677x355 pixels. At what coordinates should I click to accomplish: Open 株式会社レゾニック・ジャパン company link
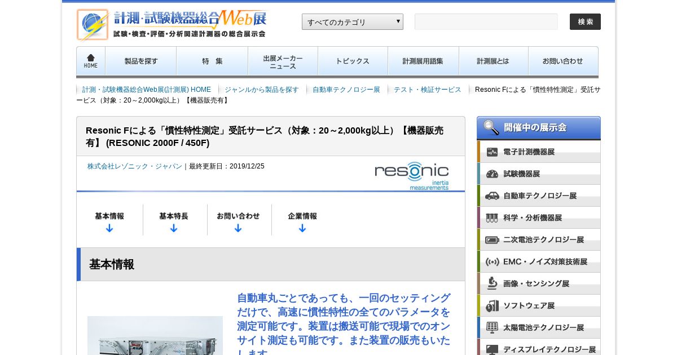point(135,166)
